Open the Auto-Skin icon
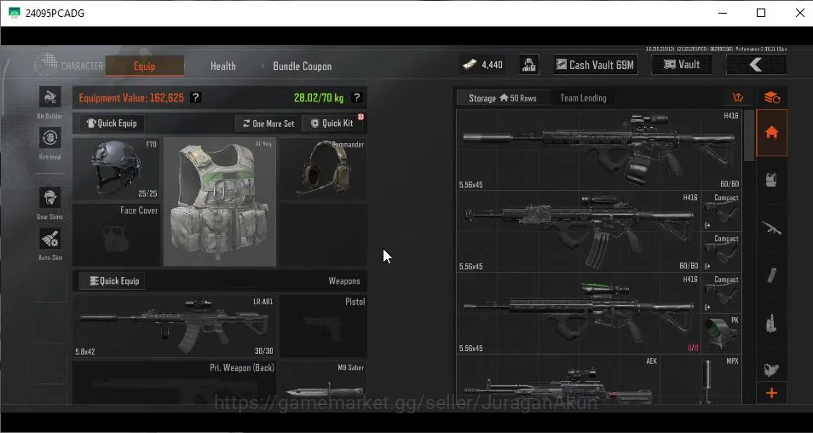This screenshot has width=813, height=433. coord(50,239)
